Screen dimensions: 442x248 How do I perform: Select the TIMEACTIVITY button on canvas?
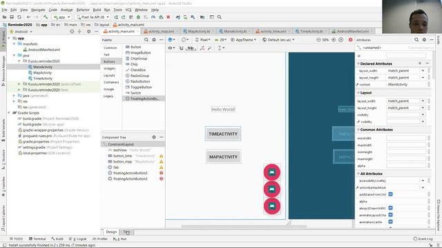coord(223,134)
